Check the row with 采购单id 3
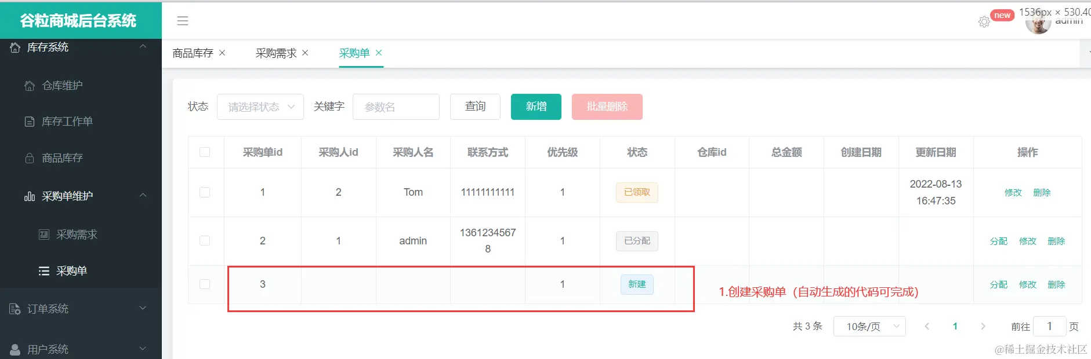This screenshot has height=359, width=1091. tap(205, 284)
